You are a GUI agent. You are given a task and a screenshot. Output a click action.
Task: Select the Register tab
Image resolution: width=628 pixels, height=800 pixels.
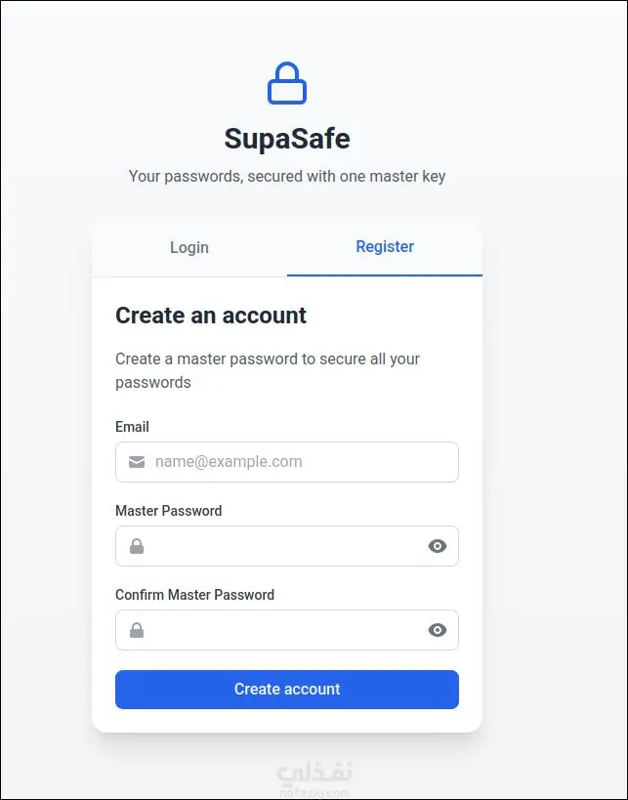(385, 247)
